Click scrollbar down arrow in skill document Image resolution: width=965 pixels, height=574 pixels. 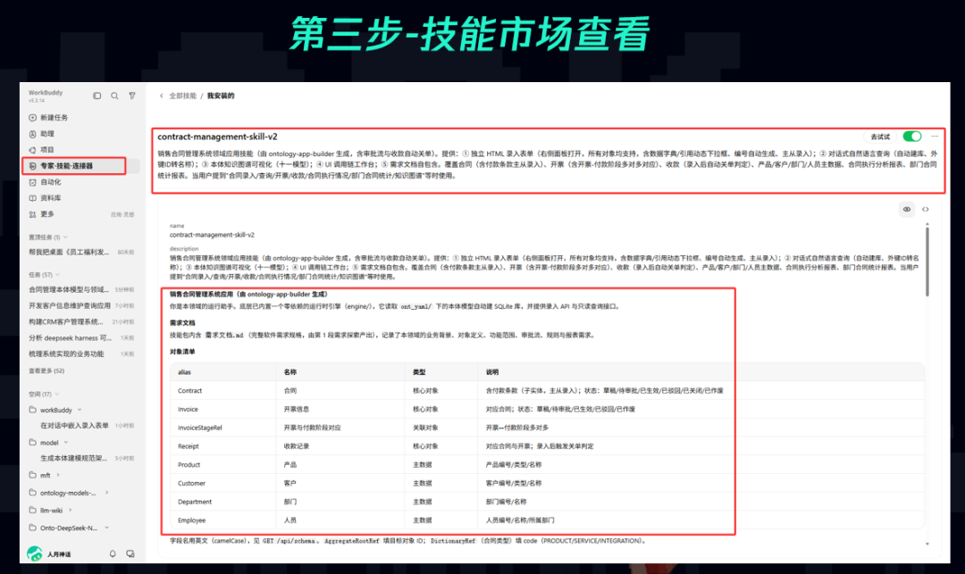coord(927,544)
